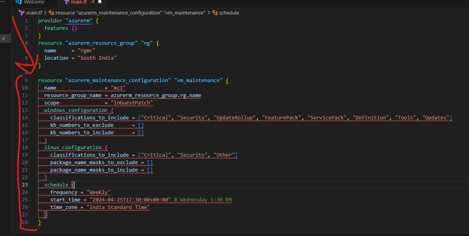Click the location attribute on line 6
This screenshot has width=469, height=236.
(x=56, y=58)
